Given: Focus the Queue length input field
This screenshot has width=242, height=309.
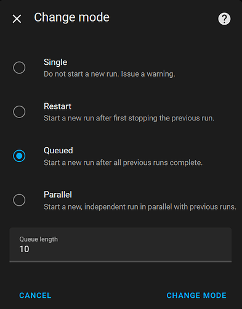Looking at the screenshot, I should pyautogui.click(x=121, y=245).
